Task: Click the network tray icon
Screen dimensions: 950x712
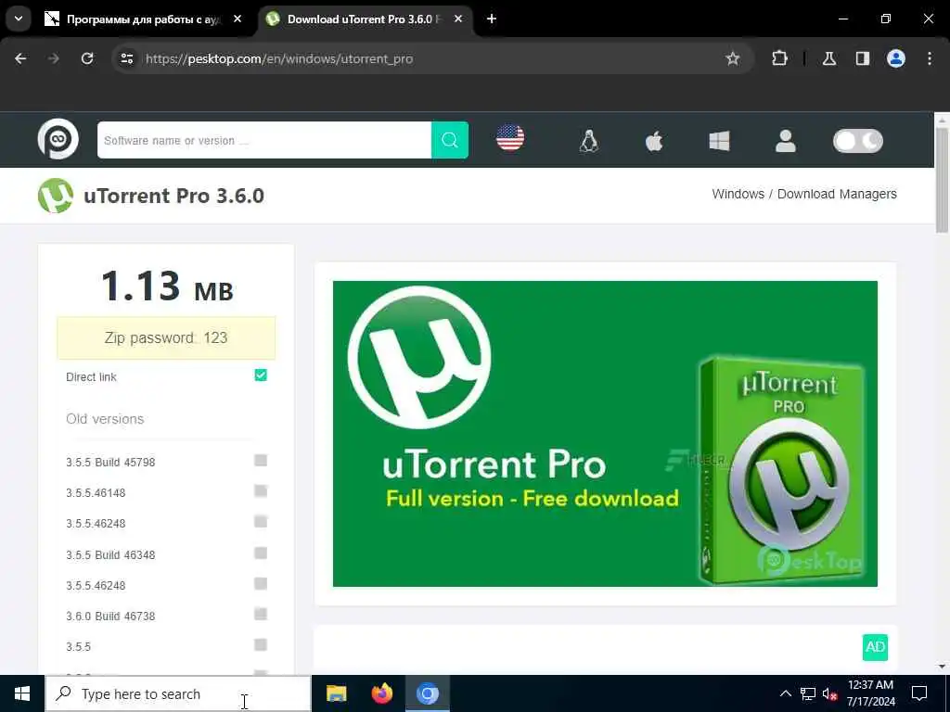Action: [x=807, y=693]
